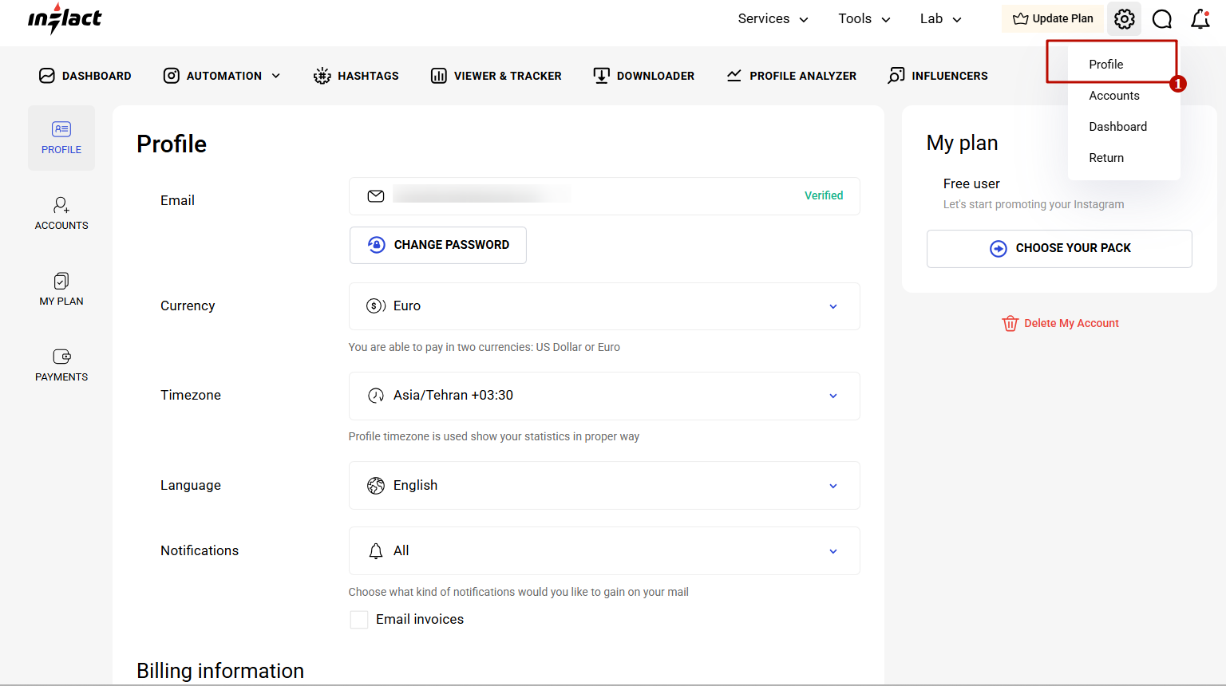Open settings gear icon in header
The height and width of the screenshot is (686, 1226).
[1124, 19]
